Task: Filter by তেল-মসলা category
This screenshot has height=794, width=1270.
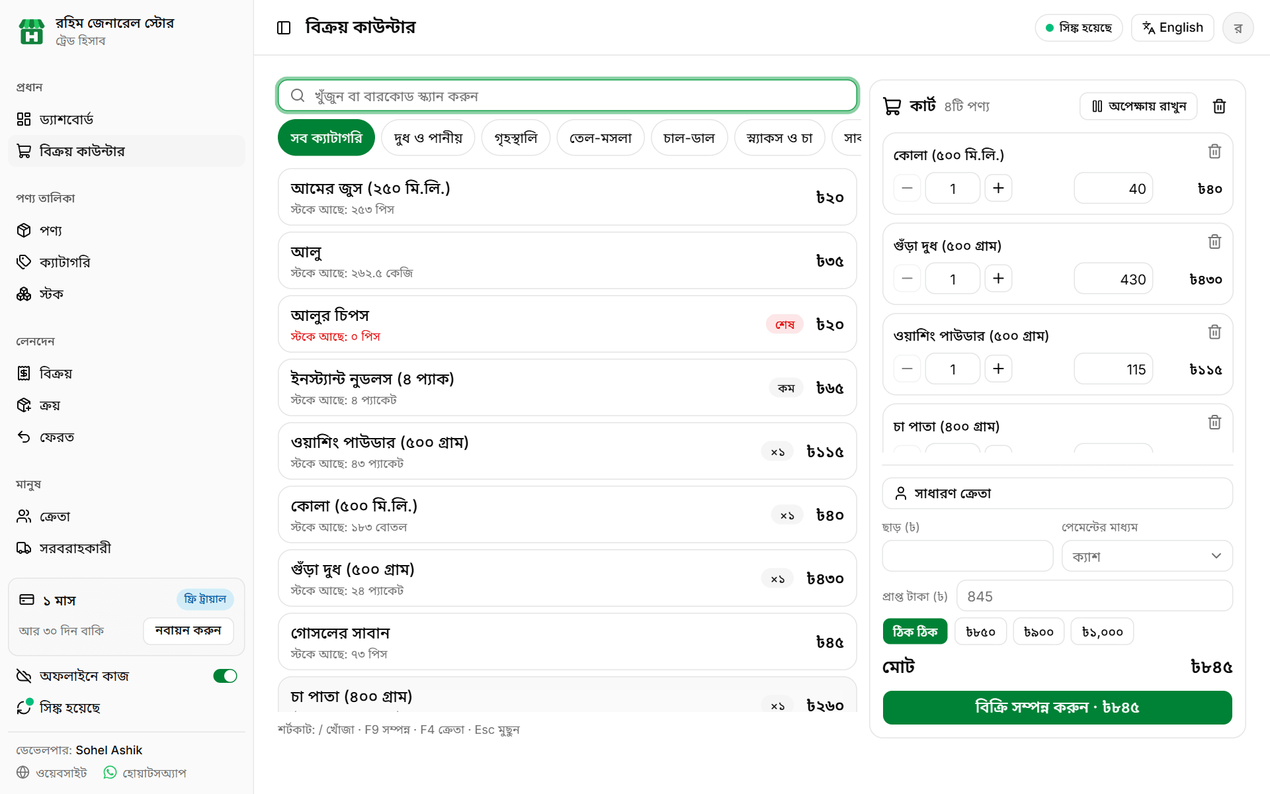Action: pyautogui.click(x=601, y=138)
